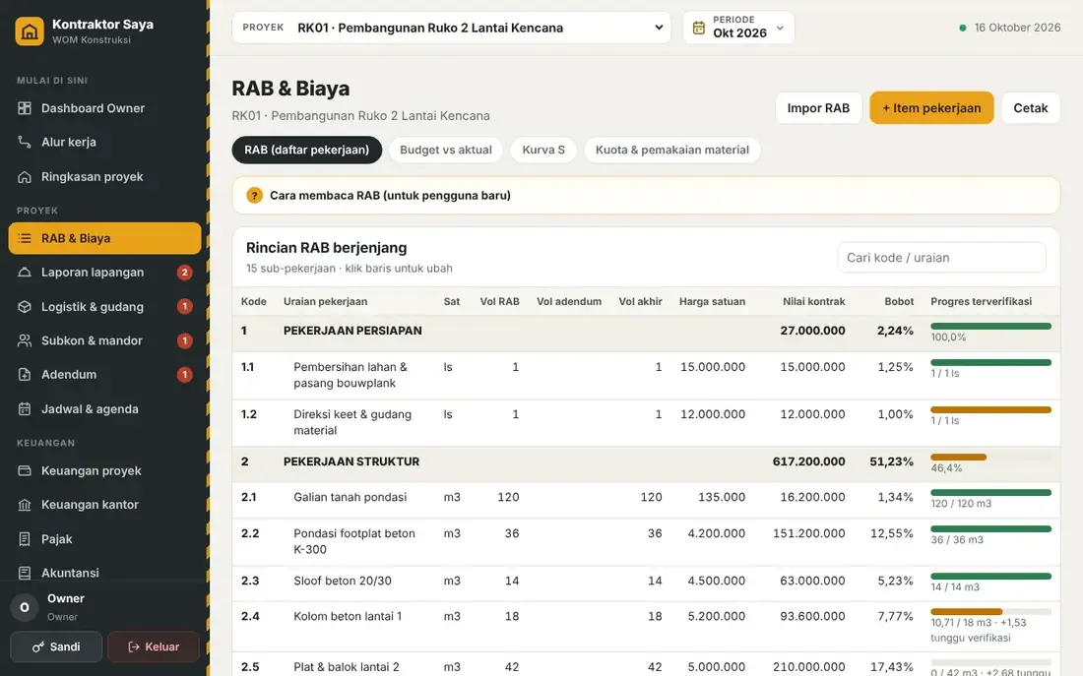Open the Periode Okt 2026 dropdown

(738, 28)
